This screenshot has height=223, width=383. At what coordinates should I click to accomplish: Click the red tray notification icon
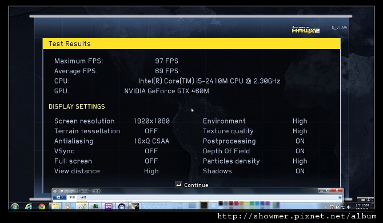point(332,207)
